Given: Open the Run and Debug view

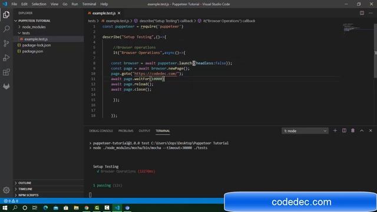Looking at the screenshot, I should coord(6,58).
